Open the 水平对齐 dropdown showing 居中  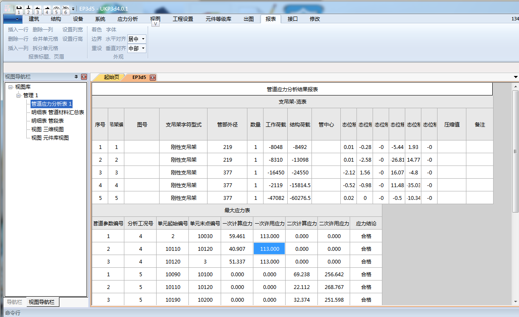click(143, 39)
